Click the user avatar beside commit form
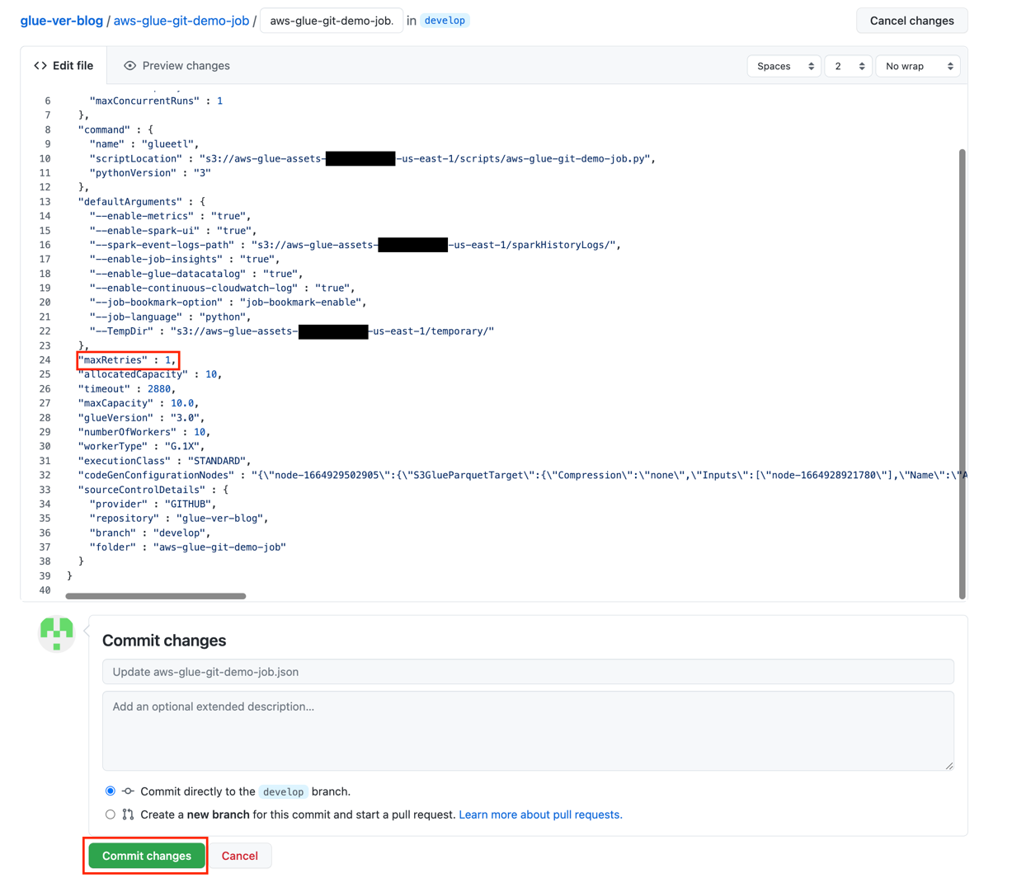This screenshot has height=892, width=1031. point(57,634)
